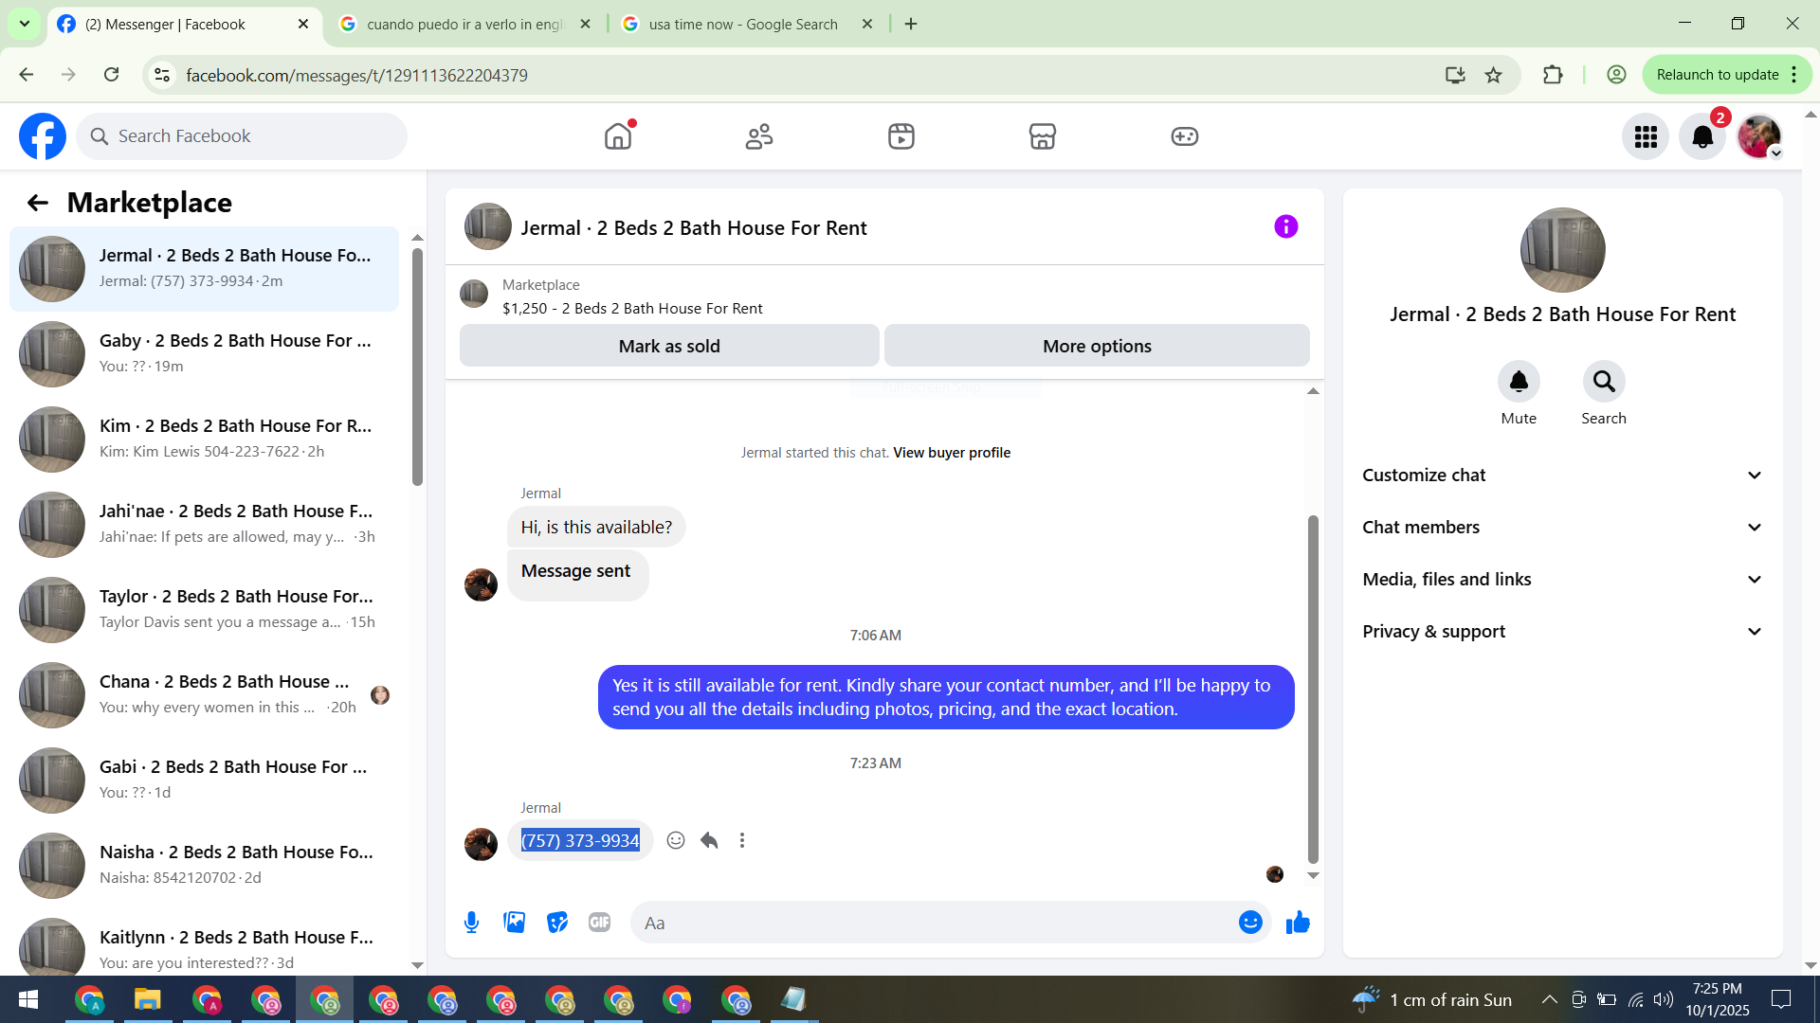The image size is (1820, 1023).
Task: Open the Gaming controller icon
Action: pyautogui.click(x=1185, y=136)
